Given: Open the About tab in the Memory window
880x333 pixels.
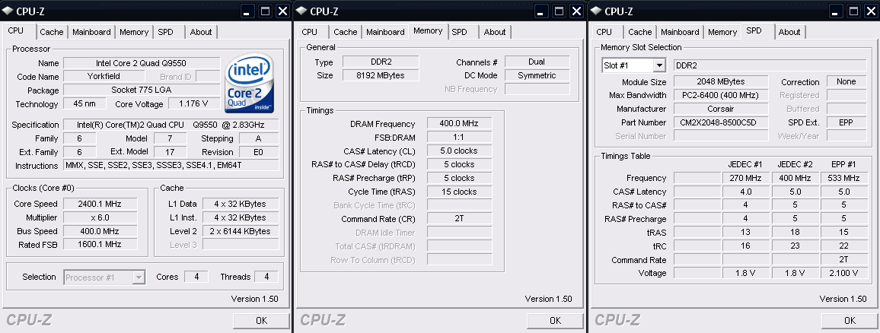Looking at the screenshot, I should click(x=495, y=32).
